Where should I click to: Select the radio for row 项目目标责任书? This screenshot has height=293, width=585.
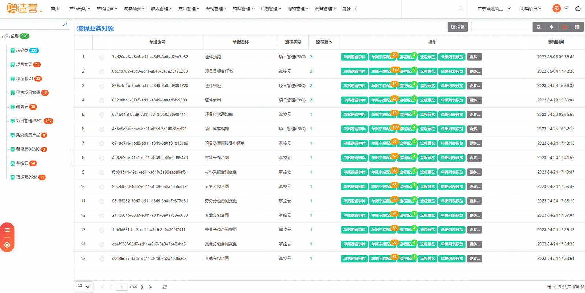(102, 72)
